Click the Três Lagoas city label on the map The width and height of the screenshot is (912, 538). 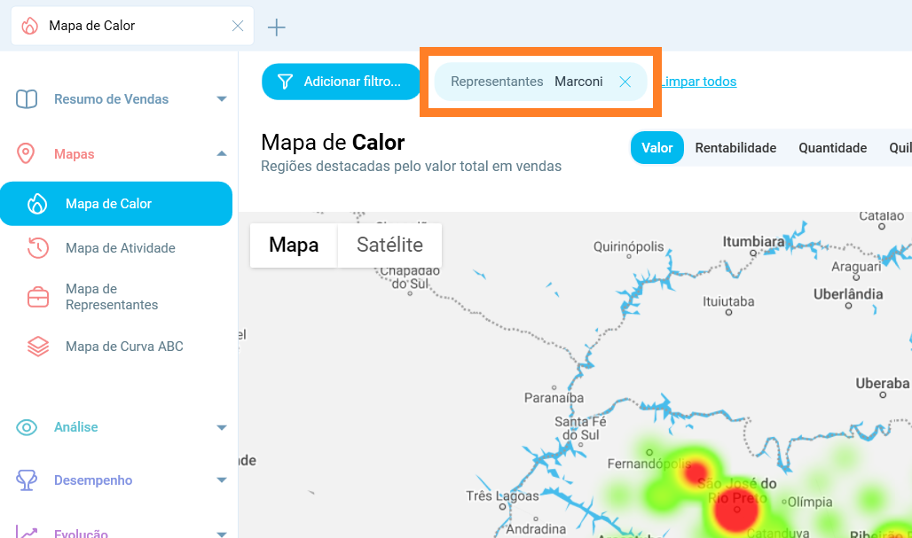(x=502, y=496)
